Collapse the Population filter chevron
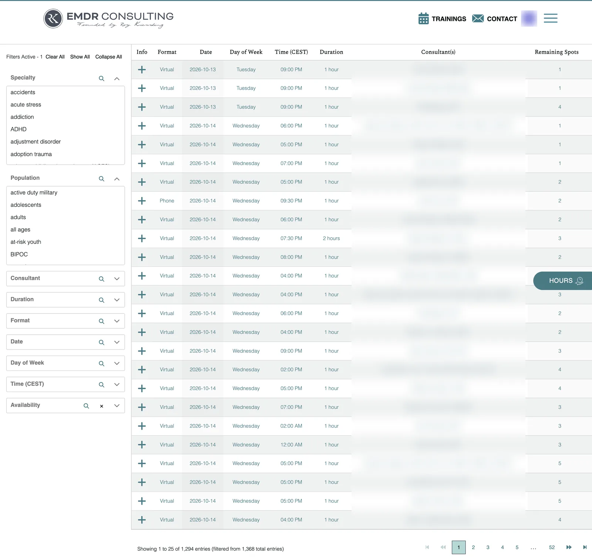The image size is (592, 560). tap(117, 179)
